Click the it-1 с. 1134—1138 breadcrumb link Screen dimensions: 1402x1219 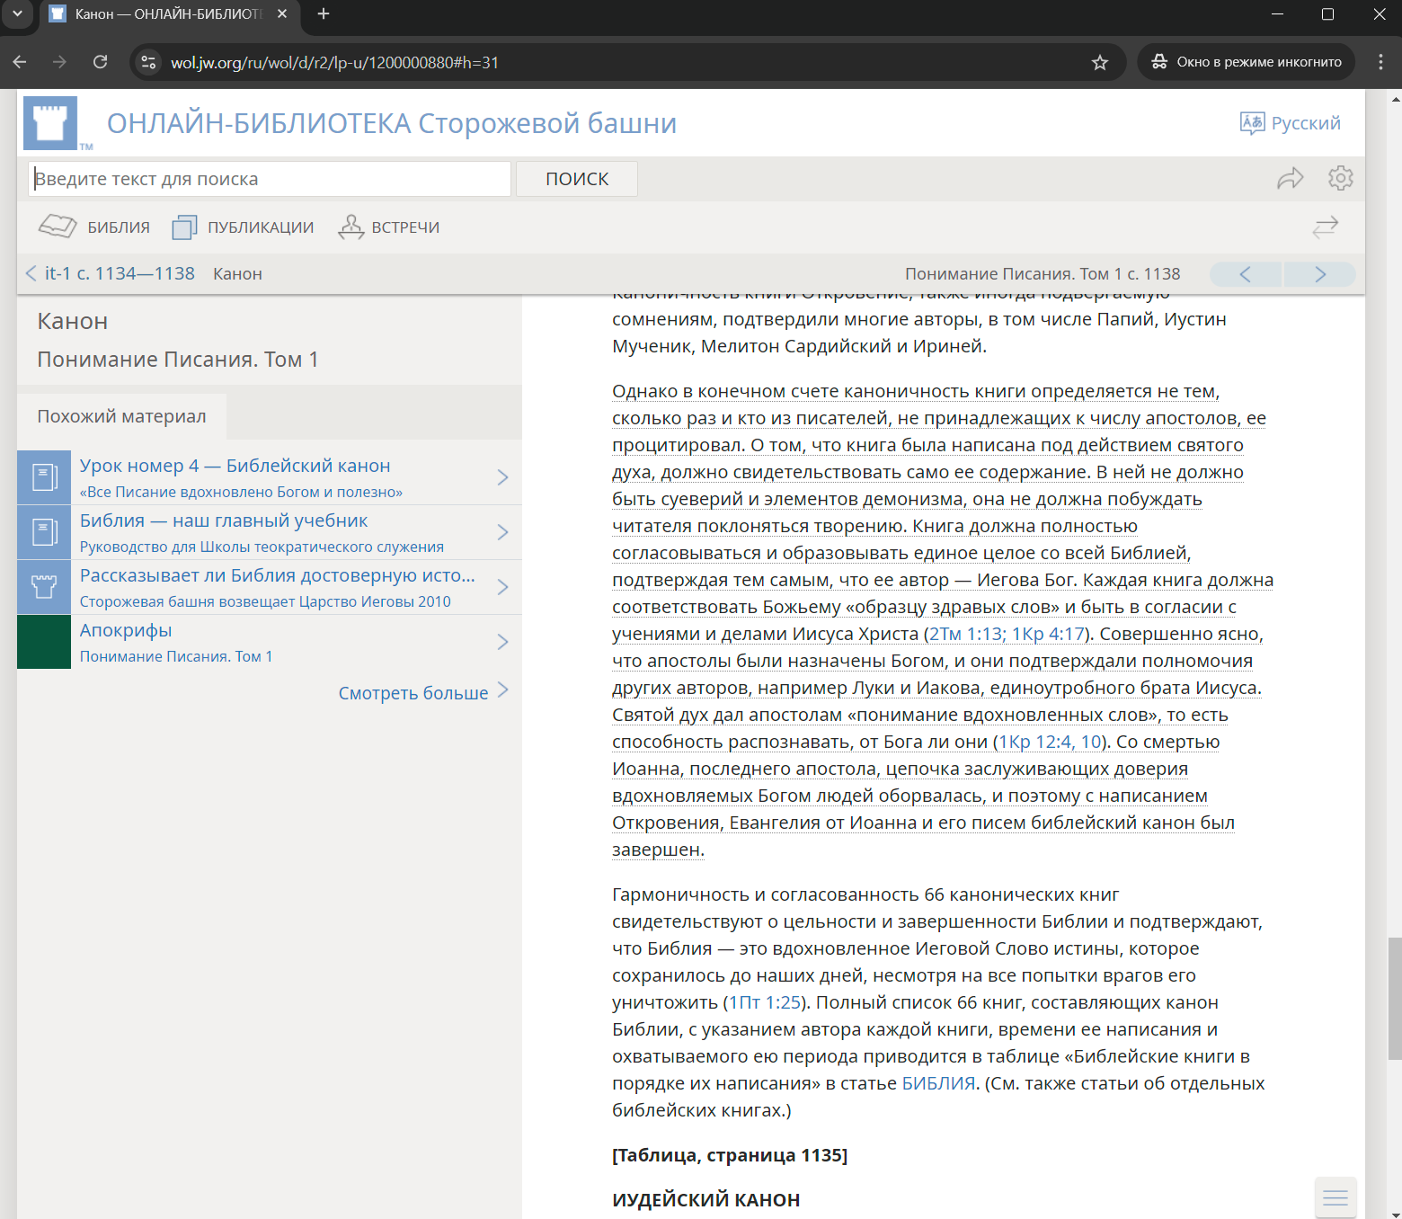[x=120, y=273]
